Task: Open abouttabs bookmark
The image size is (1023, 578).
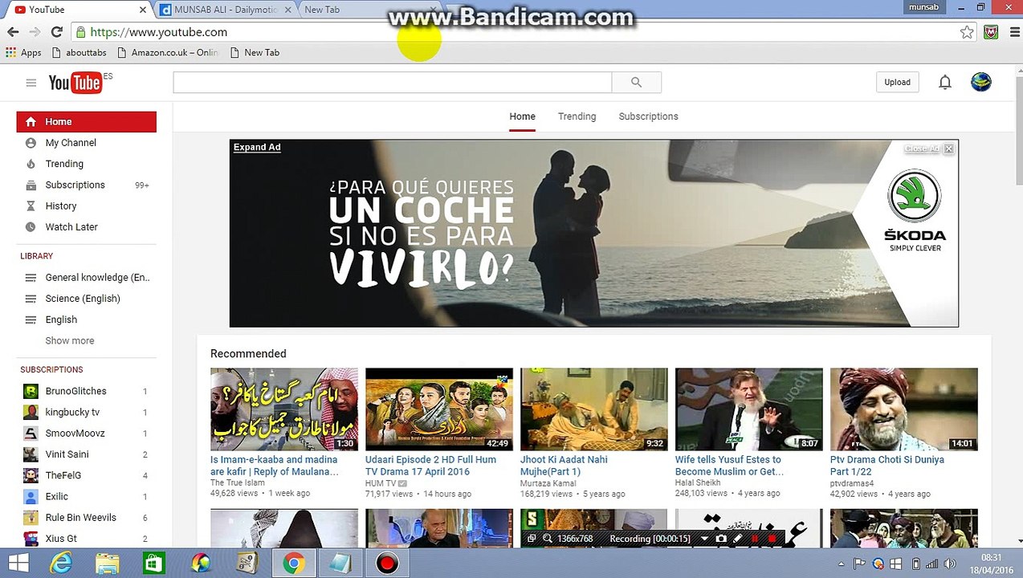Action: click(79, 52)
